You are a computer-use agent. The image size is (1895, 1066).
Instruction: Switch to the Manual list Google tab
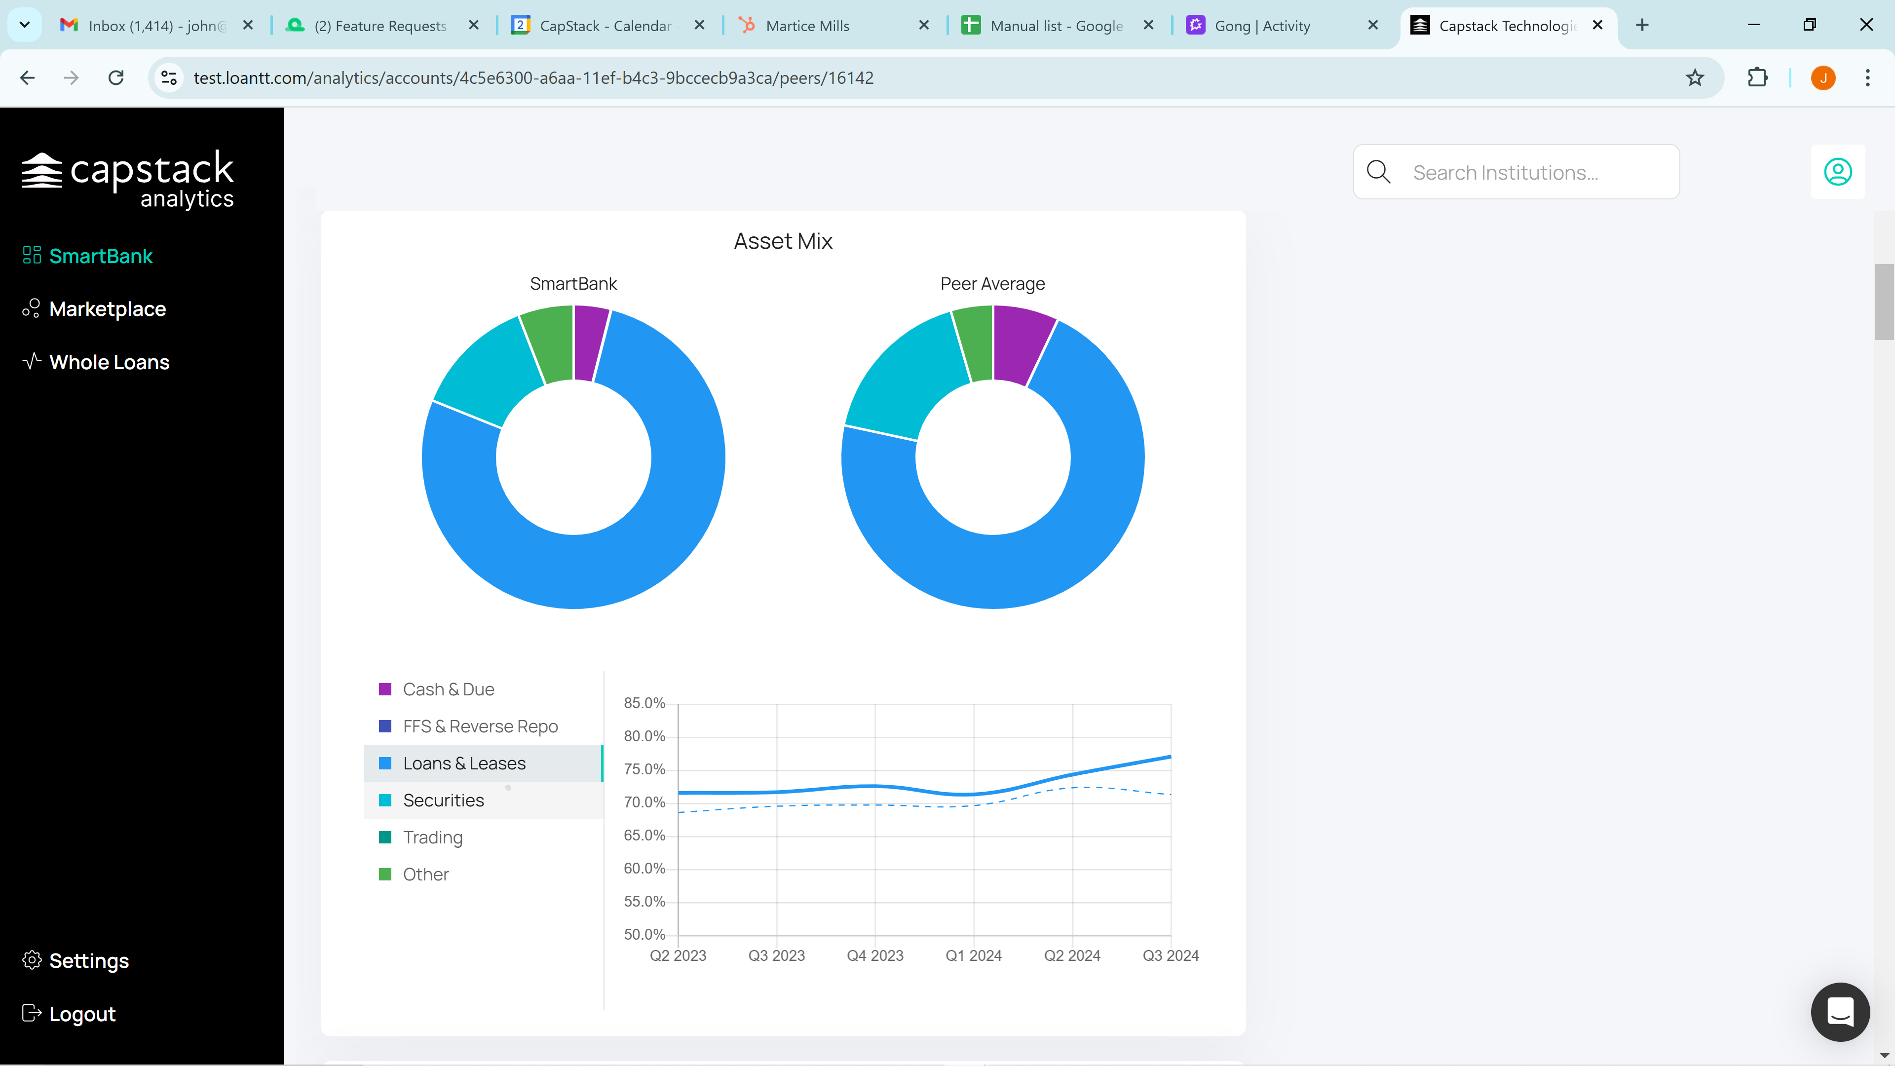(x=1058, y=26)
